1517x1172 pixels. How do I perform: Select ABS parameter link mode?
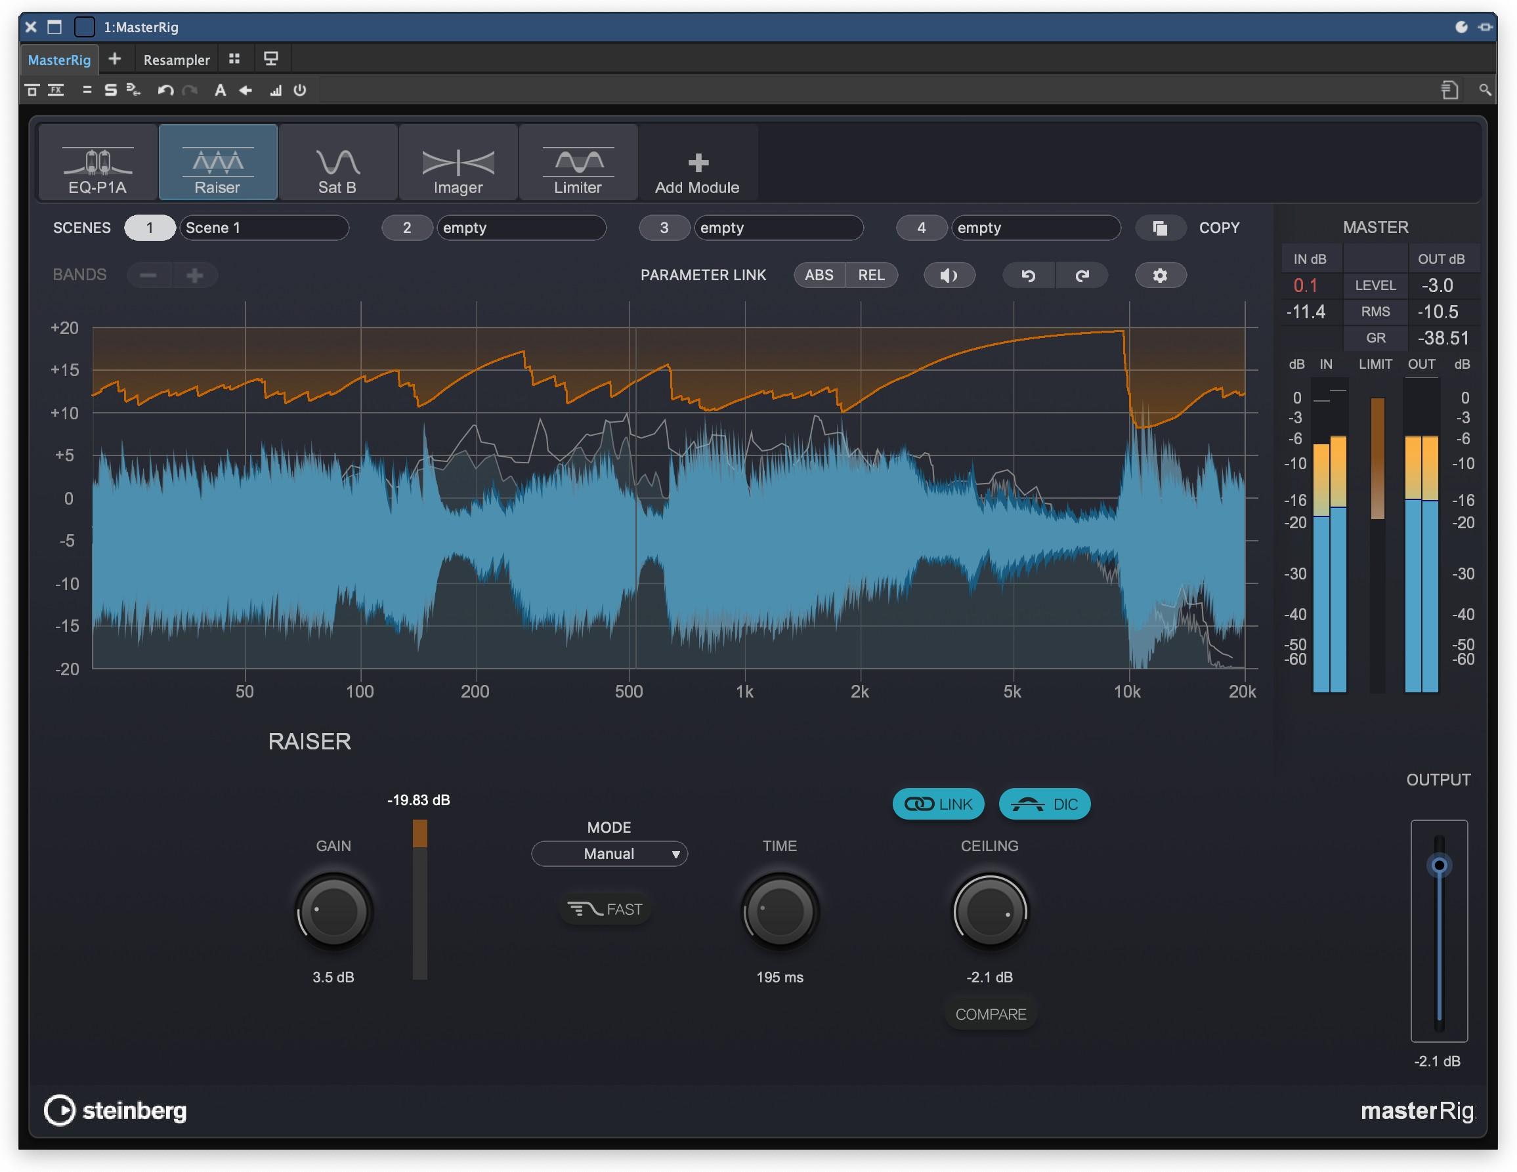click(819, 275)
